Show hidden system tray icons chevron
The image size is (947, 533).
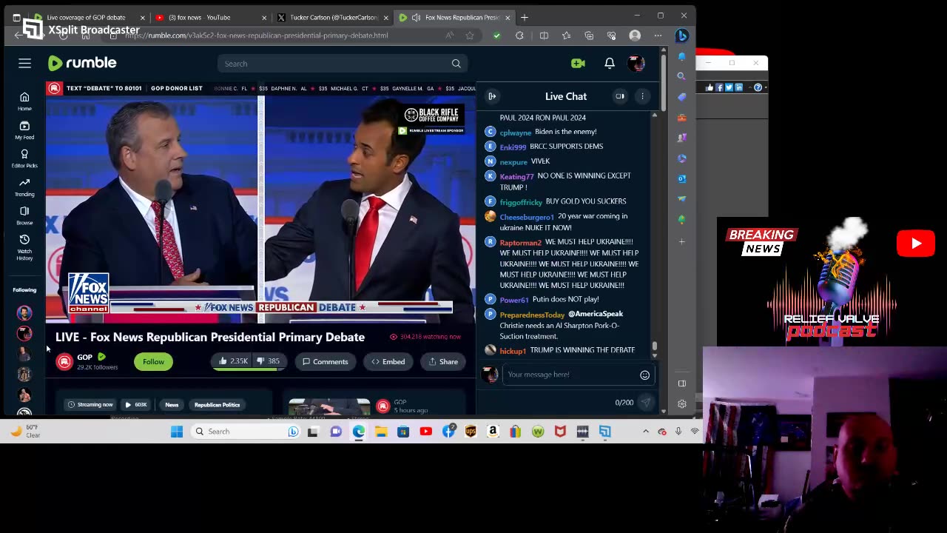(645, 432)
